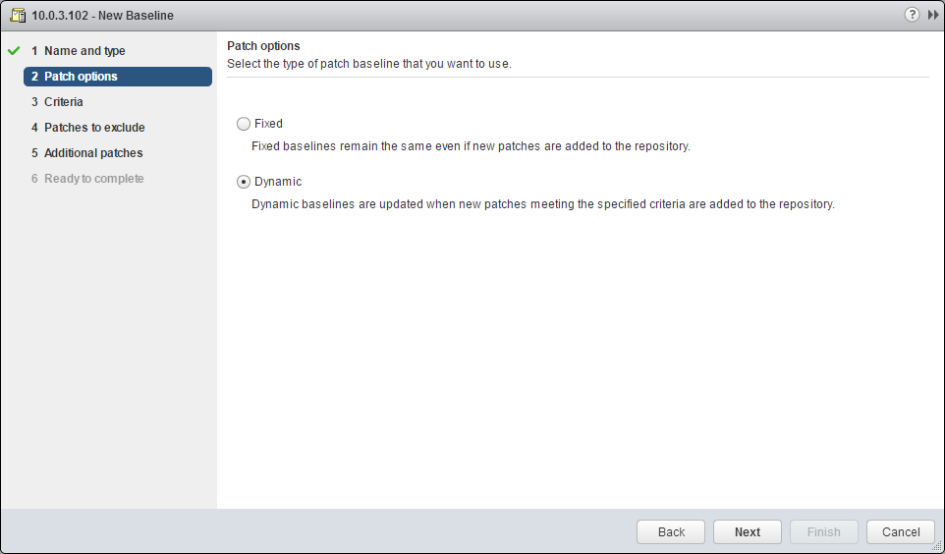Click the Dynamic baselines description sentence

click(542, 204)
